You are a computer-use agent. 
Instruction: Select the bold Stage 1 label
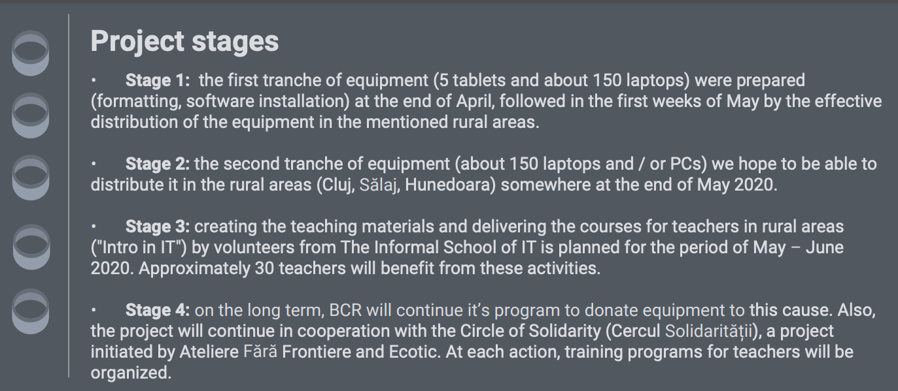tap(157, 81)
